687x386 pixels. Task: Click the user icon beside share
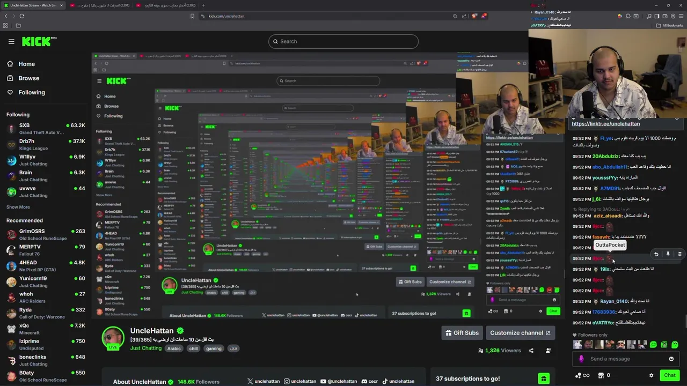pos(548,351)
